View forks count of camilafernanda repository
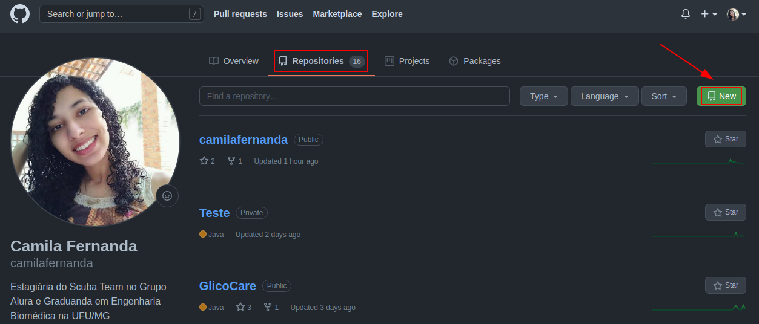The width and height of the screenshot is (759, 324). tap(235, 161)
